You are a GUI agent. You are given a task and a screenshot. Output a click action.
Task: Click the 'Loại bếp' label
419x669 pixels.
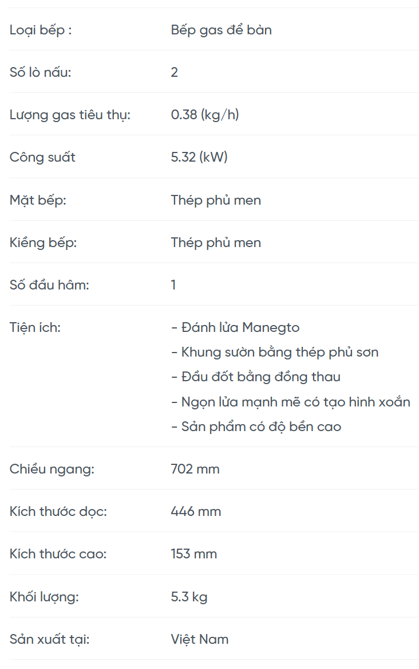(x=41, y=30)
